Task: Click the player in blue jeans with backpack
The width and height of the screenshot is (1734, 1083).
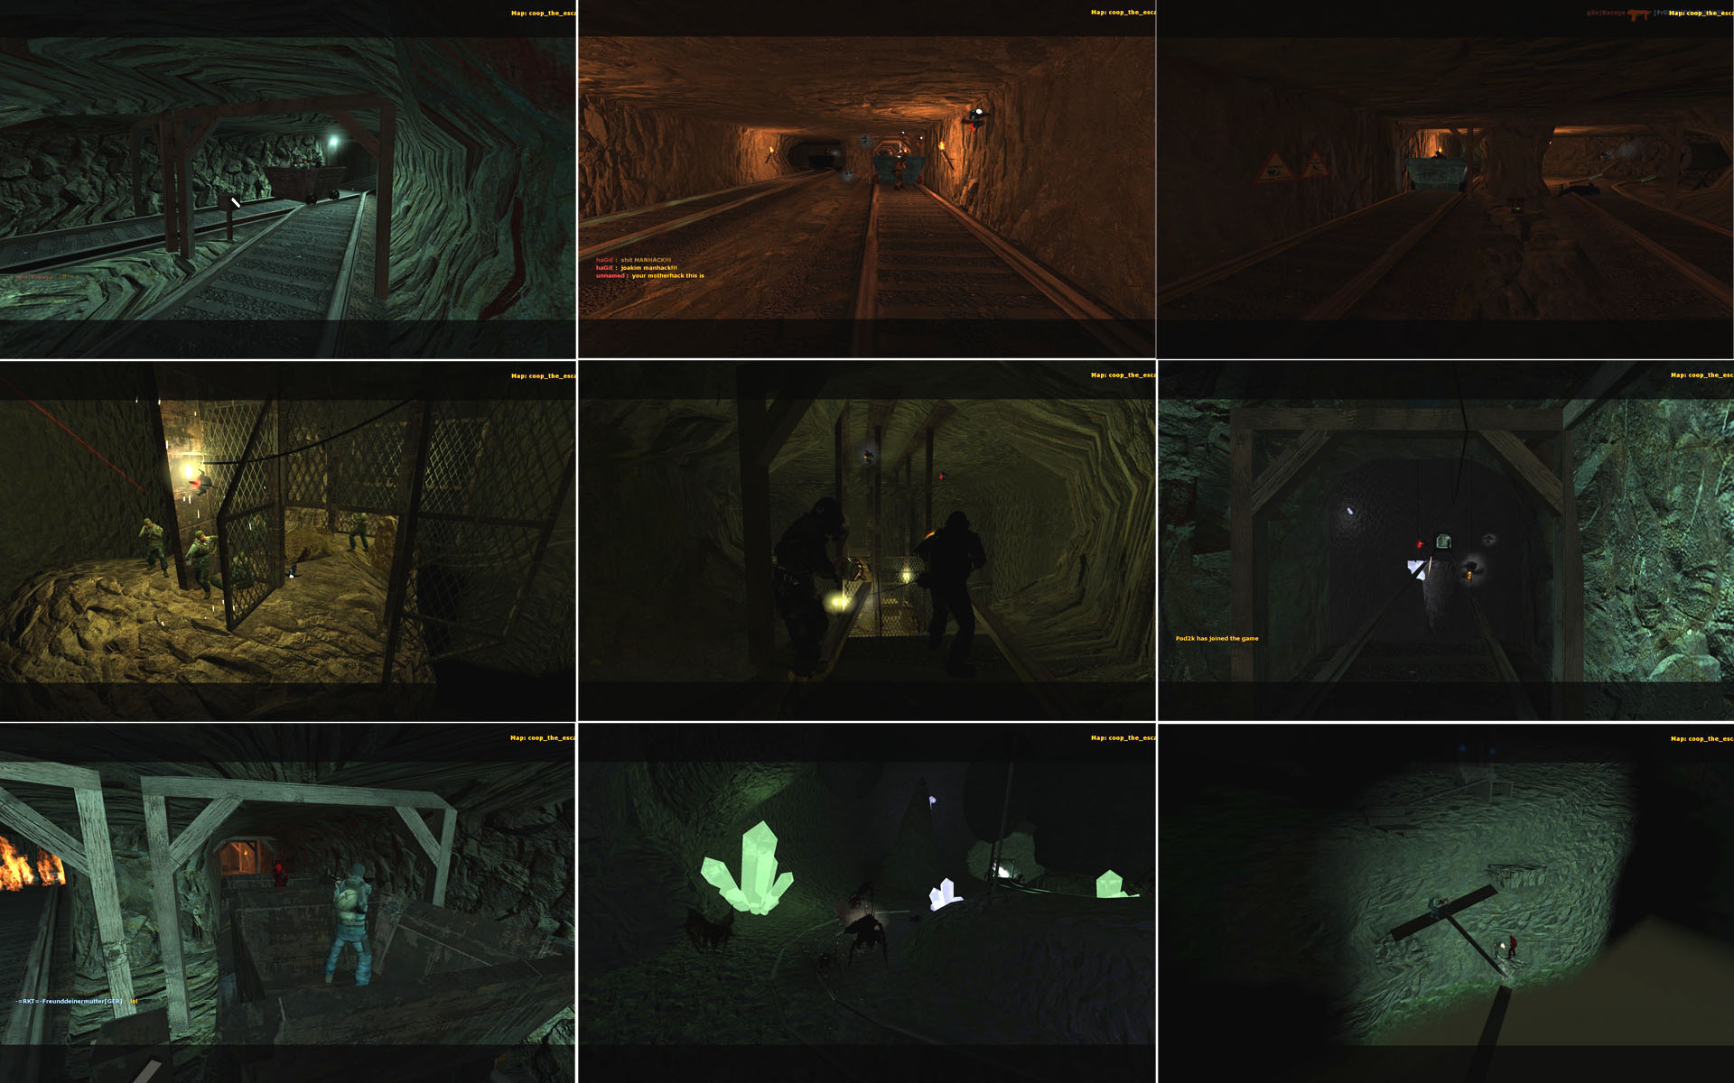Action: pos(350,923)
